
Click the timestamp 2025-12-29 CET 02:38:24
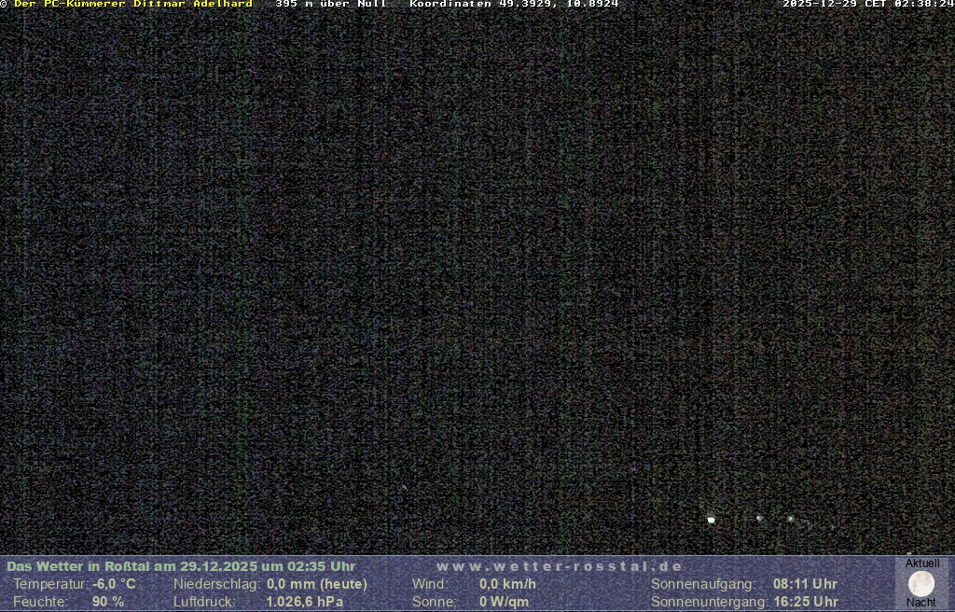coord(867,4)
